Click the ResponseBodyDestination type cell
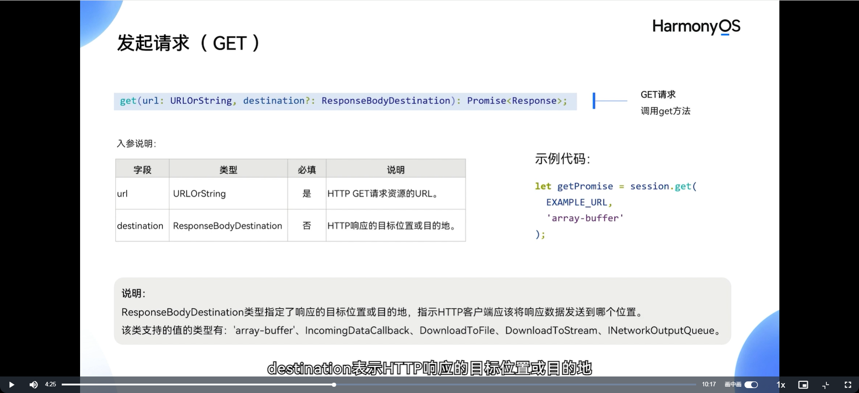This screenshot has width=859, height=393. [x=228, y=226]
